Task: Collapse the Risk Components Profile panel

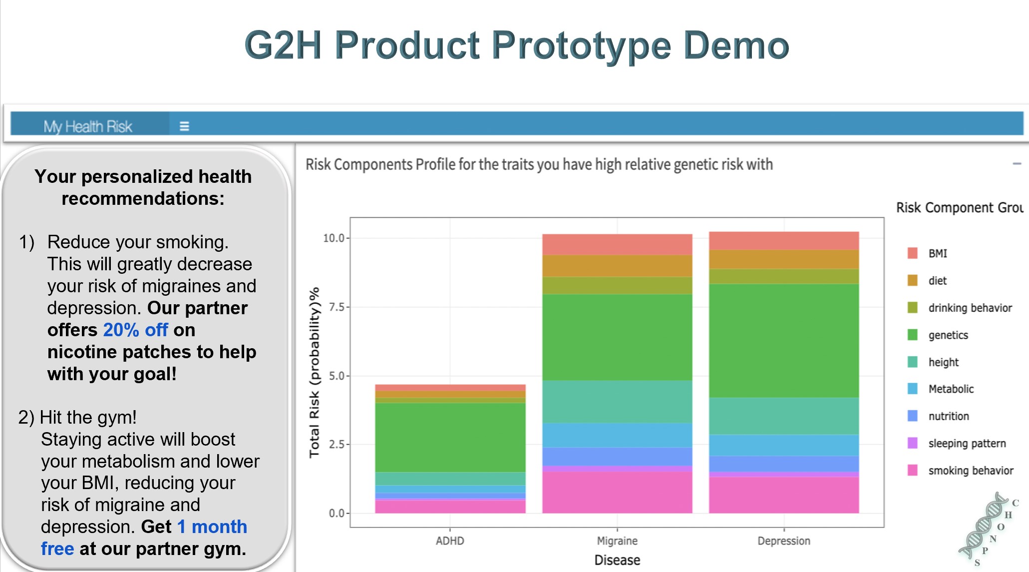Action: (1017, 164)
